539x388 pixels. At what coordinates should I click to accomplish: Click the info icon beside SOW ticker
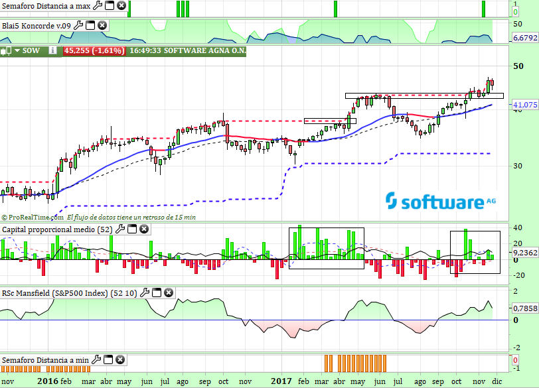point(52,50)
